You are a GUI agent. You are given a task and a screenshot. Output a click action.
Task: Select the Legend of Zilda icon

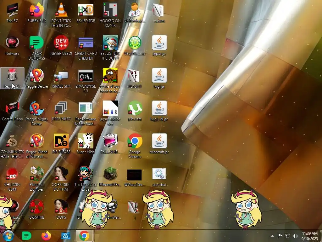(x=86, y=179)
